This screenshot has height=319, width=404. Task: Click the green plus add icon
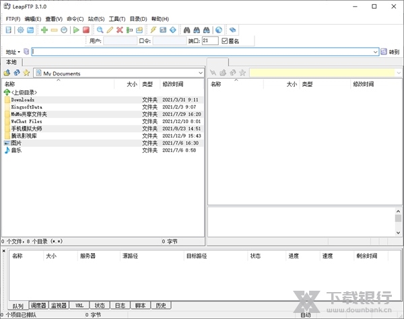pyautogui.click(x=44, y=30)
